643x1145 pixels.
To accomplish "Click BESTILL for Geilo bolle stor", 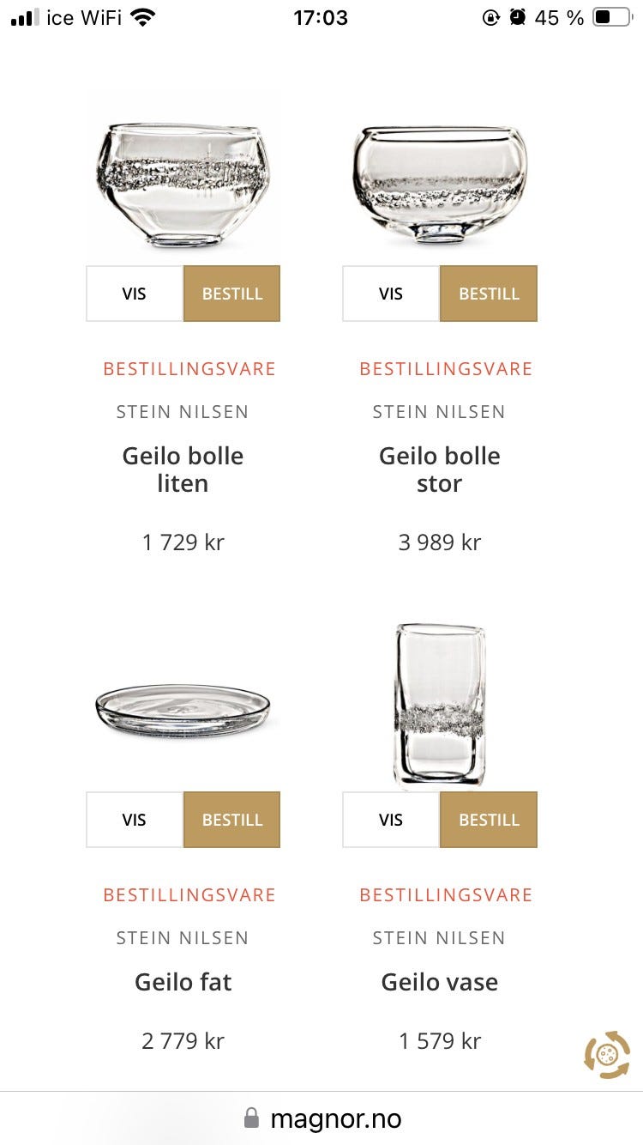I will (489, 294).
